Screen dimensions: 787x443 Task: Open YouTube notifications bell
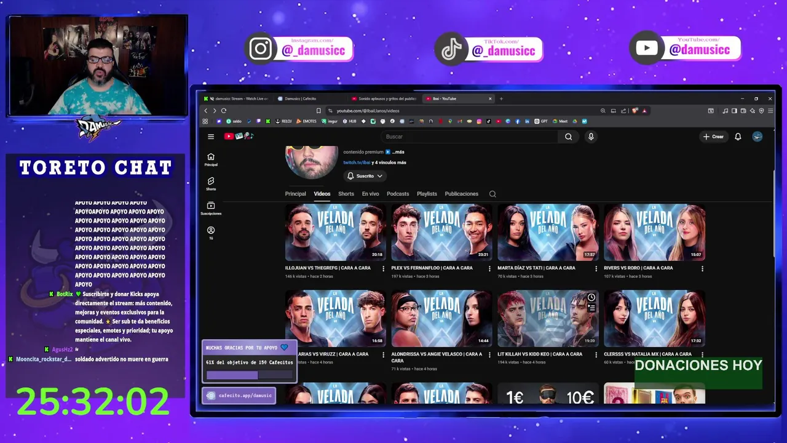738,137
